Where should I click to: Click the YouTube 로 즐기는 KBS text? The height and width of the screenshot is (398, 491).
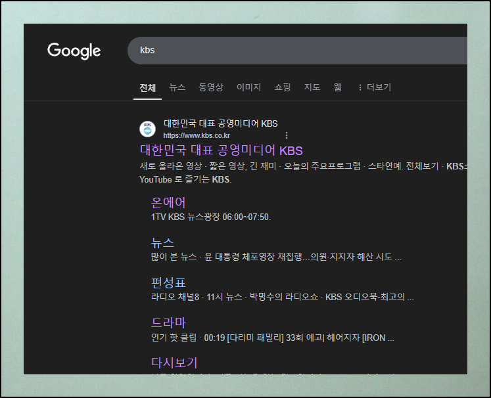coord(185,179)
